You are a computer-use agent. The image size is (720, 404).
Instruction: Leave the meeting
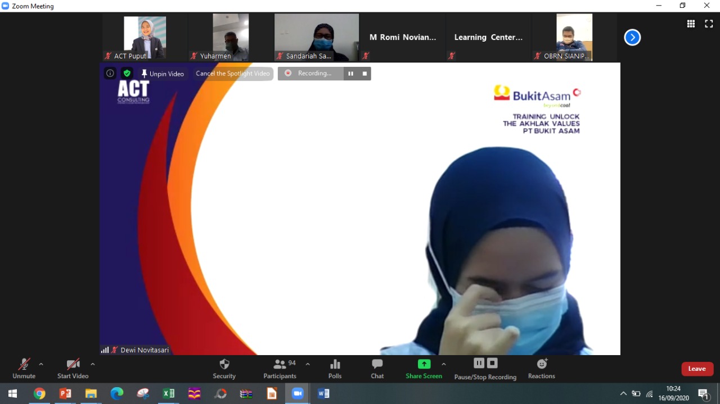[697, 369]
